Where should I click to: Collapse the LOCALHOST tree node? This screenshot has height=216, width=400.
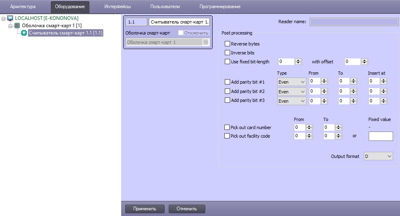click(x=3, y=19)
